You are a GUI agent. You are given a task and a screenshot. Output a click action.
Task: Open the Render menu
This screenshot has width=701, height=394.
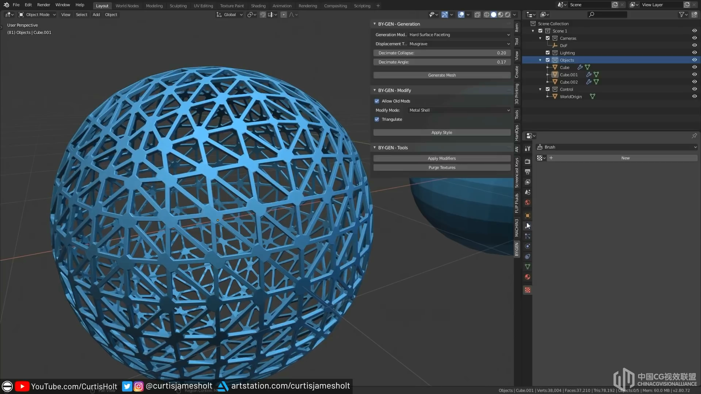coord(43,5)
